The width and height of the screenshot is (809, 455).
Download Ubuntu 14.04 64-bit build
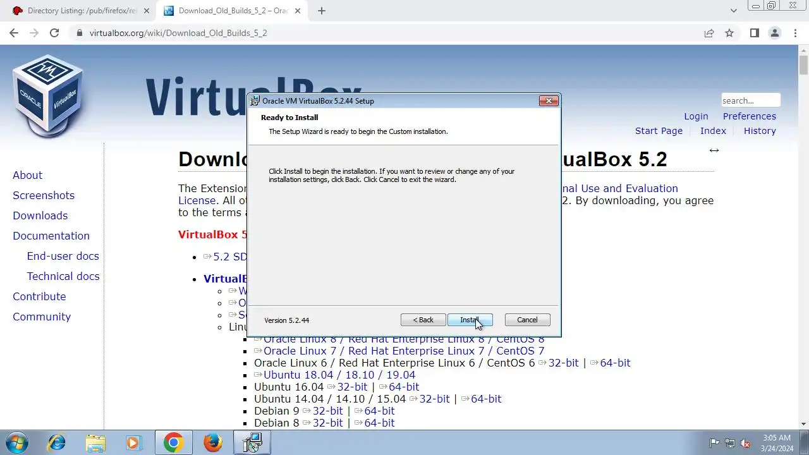[486, 399]
